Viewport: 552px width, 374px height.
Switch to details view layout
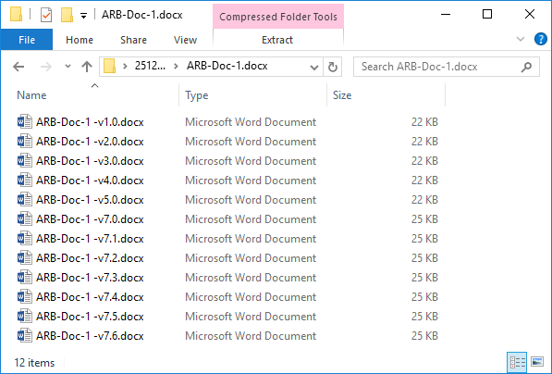[x=517, y=362]
